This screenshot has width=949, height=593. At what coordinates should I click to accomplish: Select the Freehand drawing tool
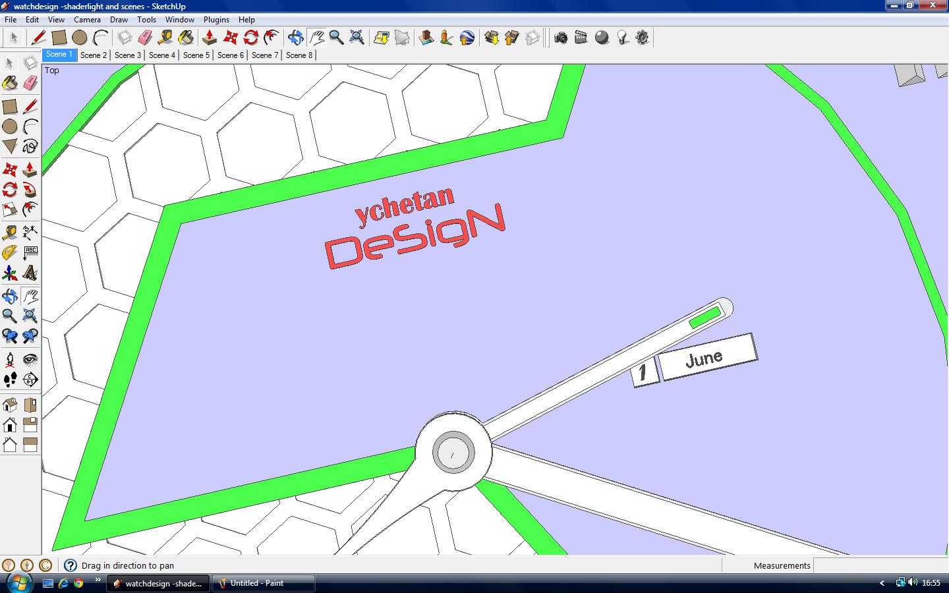30,146
